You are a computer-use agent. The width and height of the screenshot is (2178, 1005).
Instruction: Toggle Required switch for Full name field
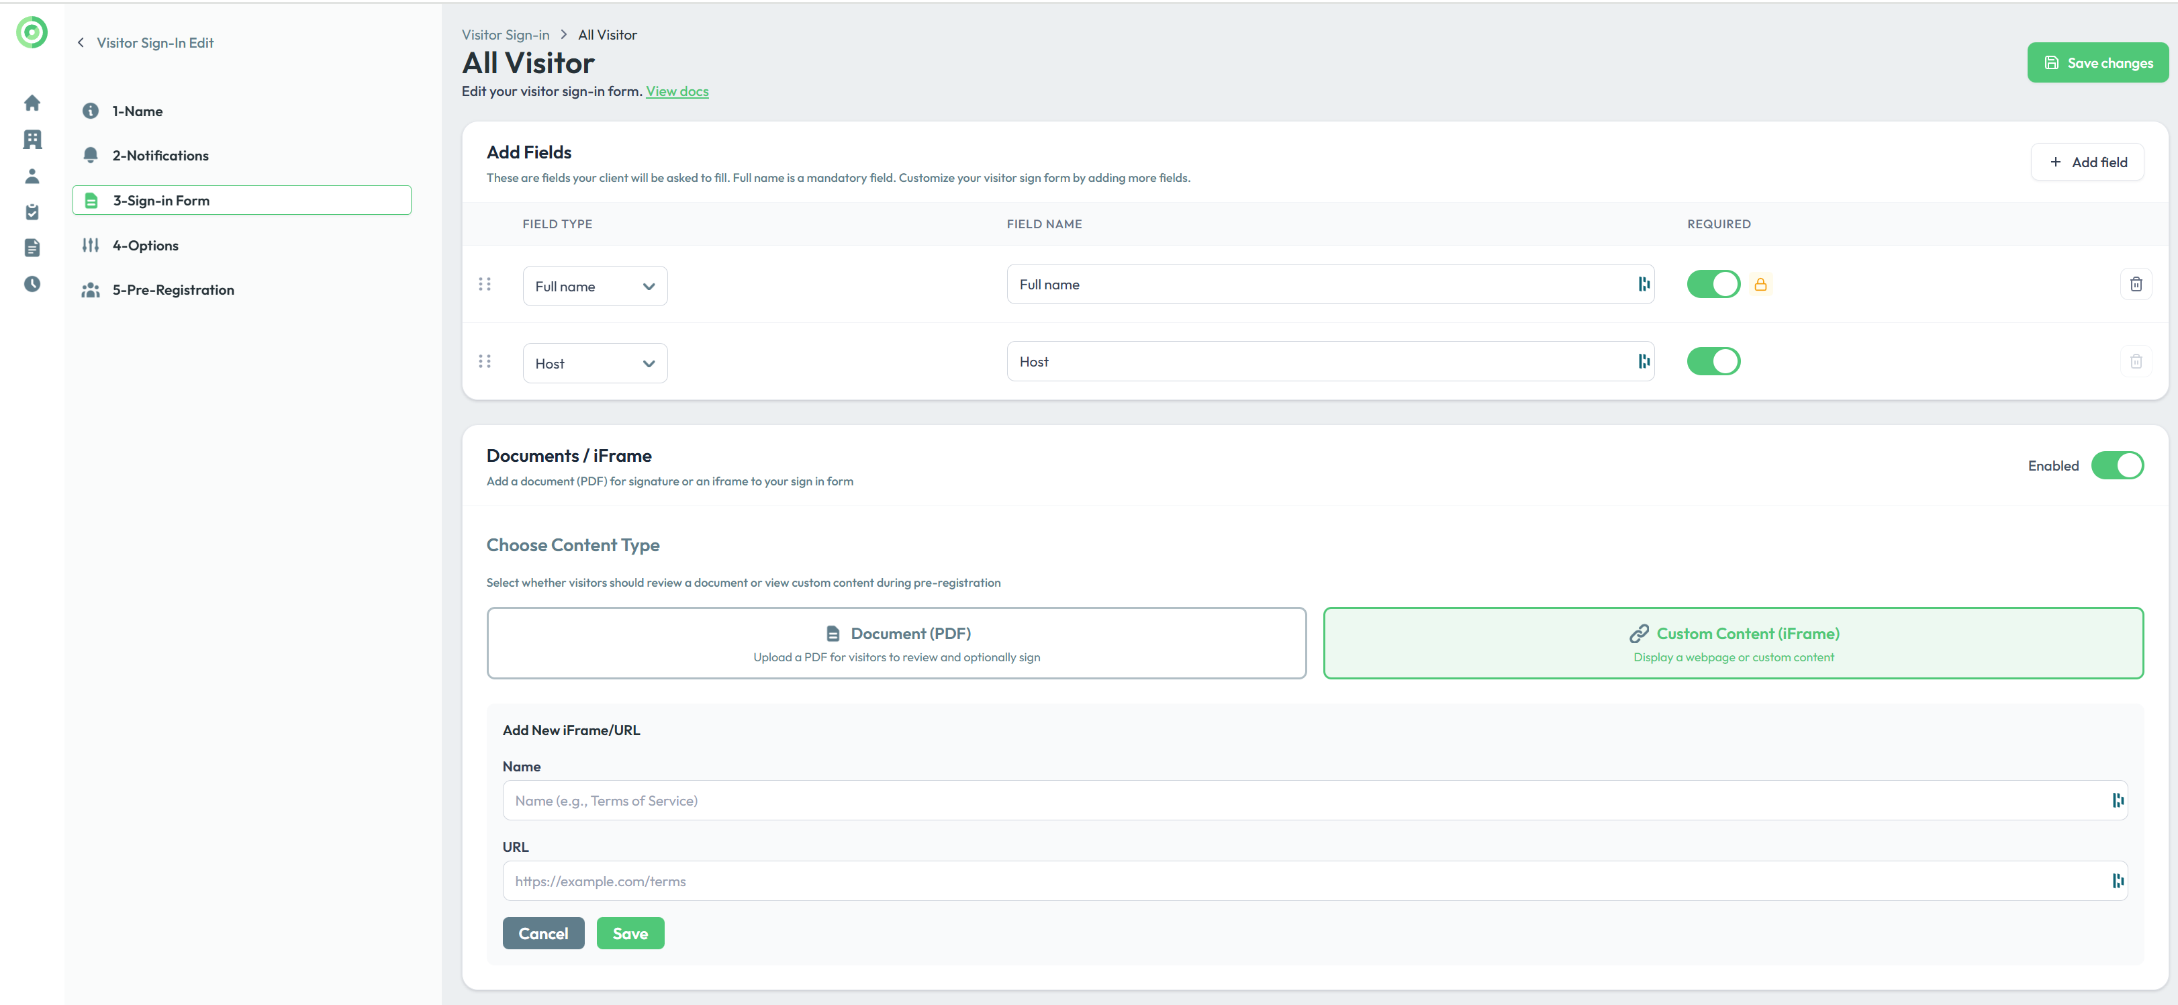(1713, 285)
